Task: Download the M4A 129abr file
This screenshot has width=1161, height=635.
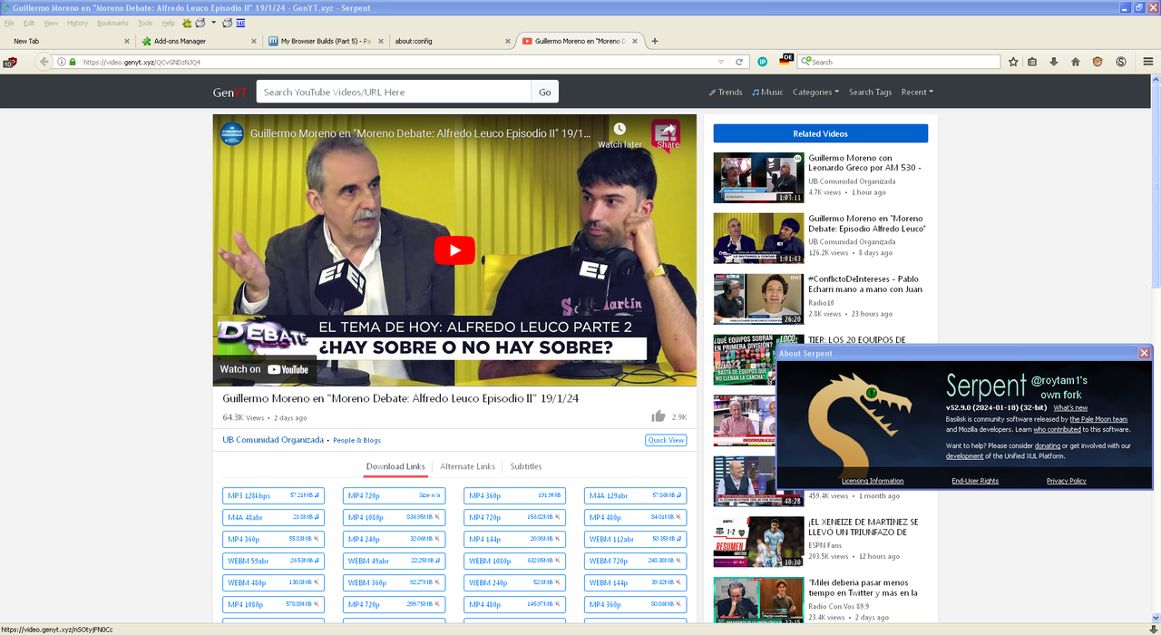Action: [635, 495]
